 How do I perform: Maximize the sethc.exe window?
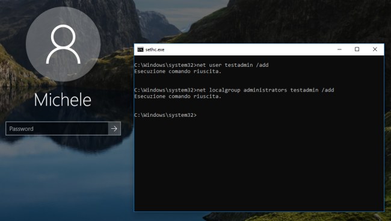pyautogui.click(x=357, y=49)
